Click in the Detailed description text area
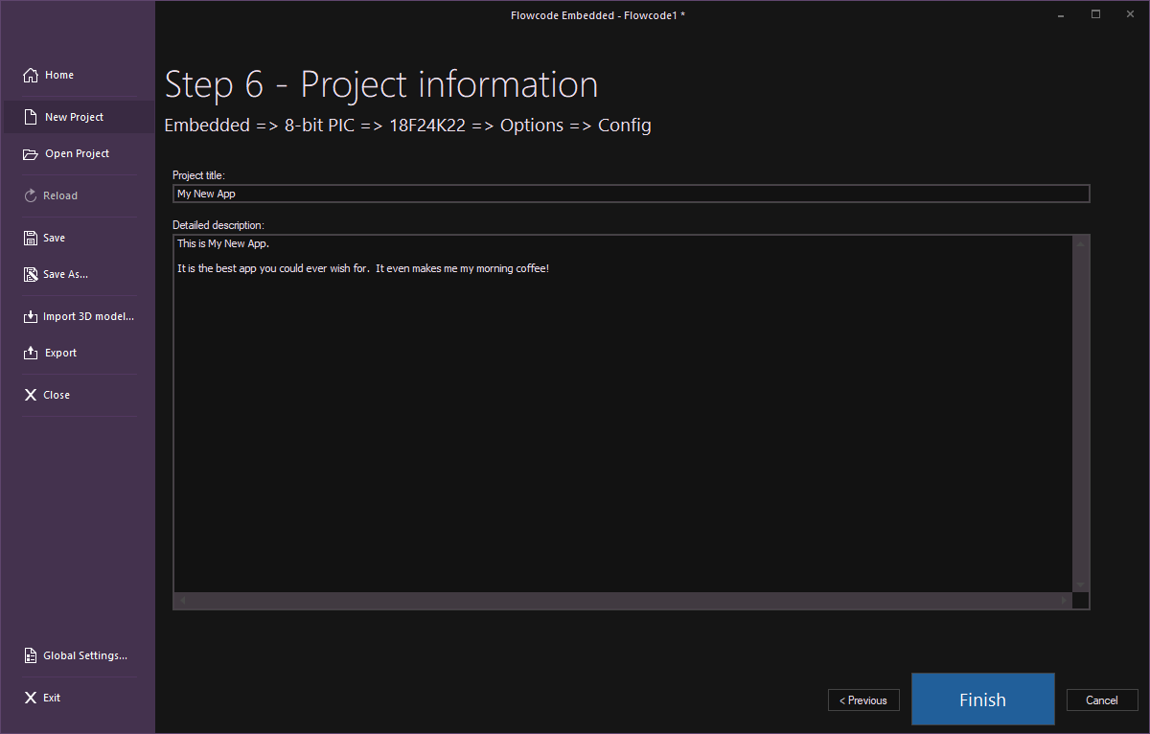Image resolution: width=1150 pixels, height=734 pixels. point(623,412)
